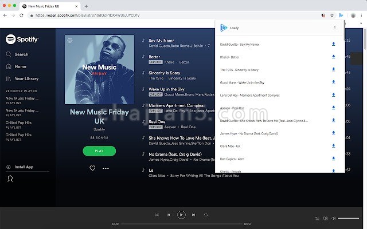Open the play queue icon
Viewport: 367px width, 229px height.
coord(317,219)
